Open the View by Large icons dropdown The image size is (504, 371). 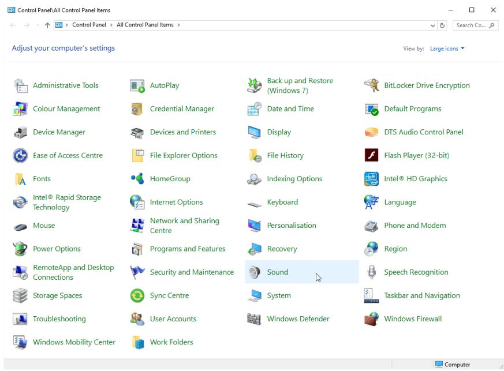(x=447, y=48)
